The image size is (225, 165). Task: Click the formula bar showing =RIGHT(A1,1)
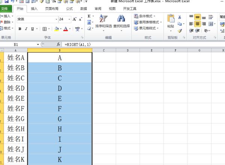[x=144, y=44]
